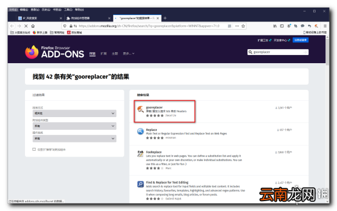
Task: Open the Extension Workshop link
Action: tap(264, 40)
